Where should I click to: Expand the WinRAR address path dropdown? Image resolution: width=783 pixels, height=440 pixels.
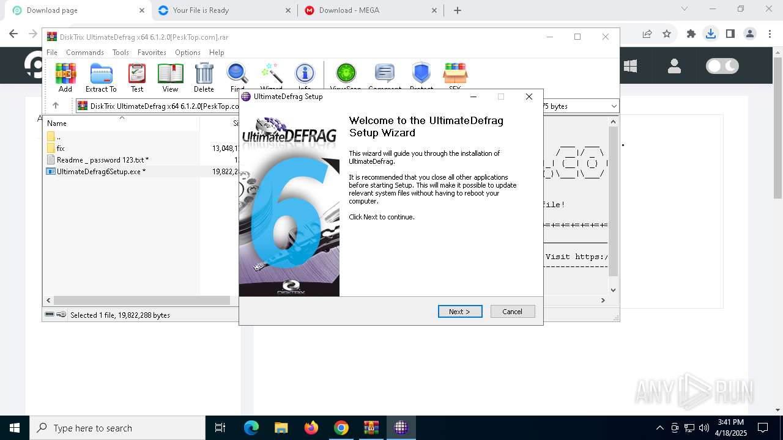614,106
